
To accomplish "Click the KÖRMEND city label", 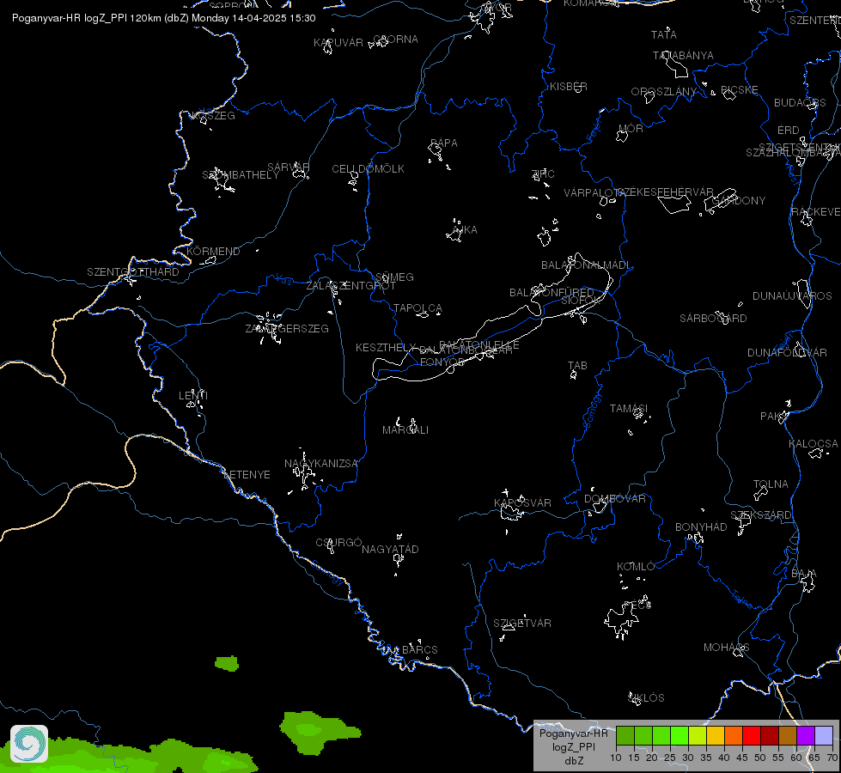I will tap(213, 251).
